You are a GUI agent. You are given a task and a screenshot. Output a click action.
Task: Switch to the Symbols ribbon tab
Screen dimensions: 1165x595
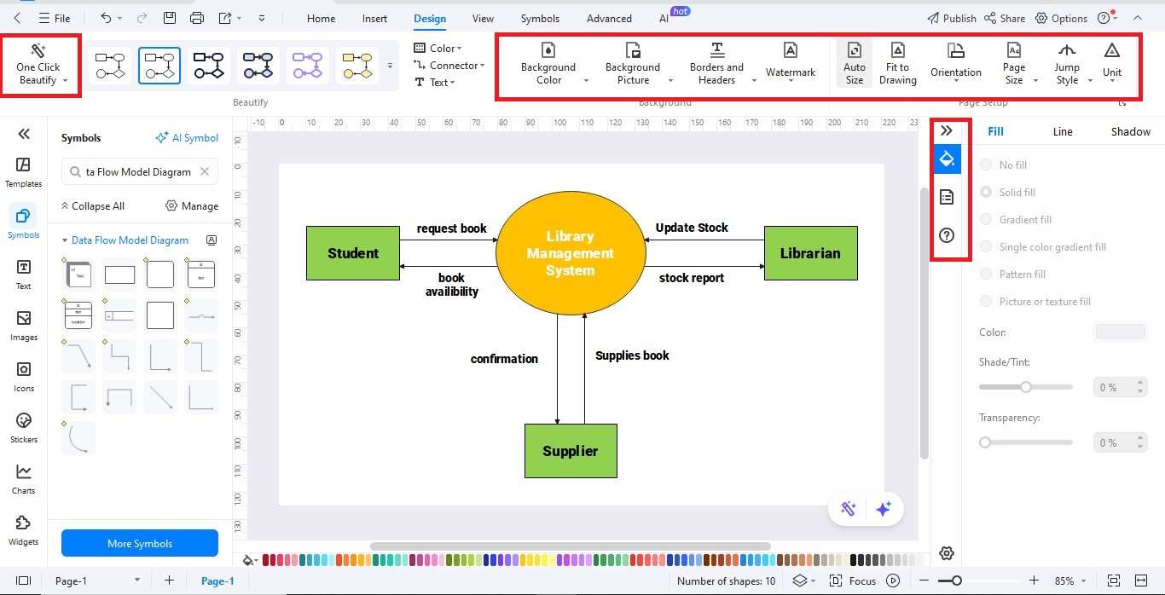click(x=540, y=18)
